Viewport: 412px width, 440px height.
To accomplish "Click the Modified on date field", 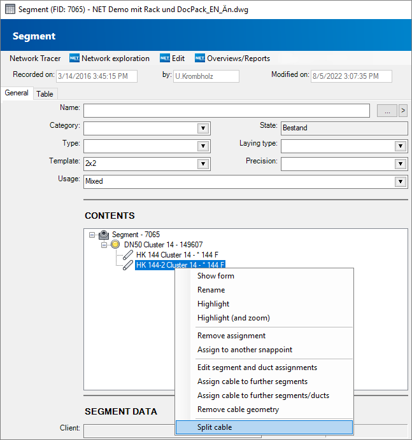I will coord(352,76).
